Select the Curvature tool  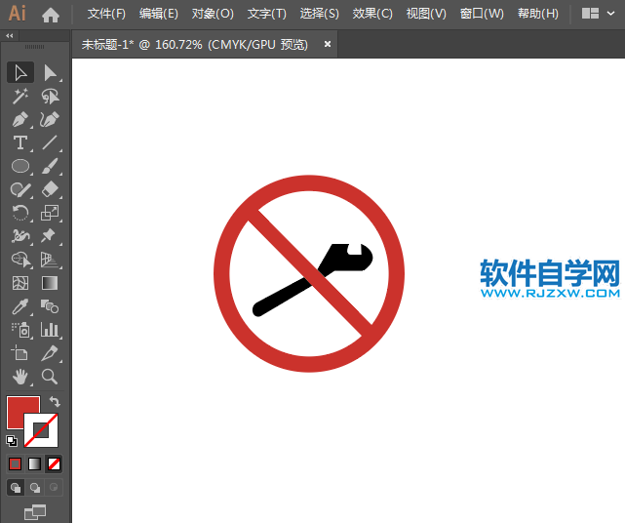[x=50, y=119]
